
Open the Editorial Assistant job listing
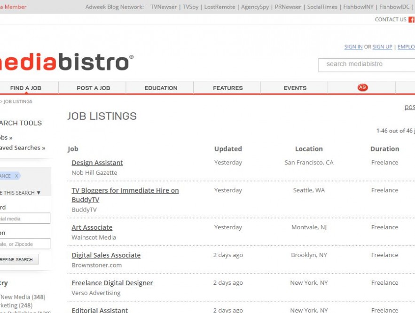click(100, 310)
